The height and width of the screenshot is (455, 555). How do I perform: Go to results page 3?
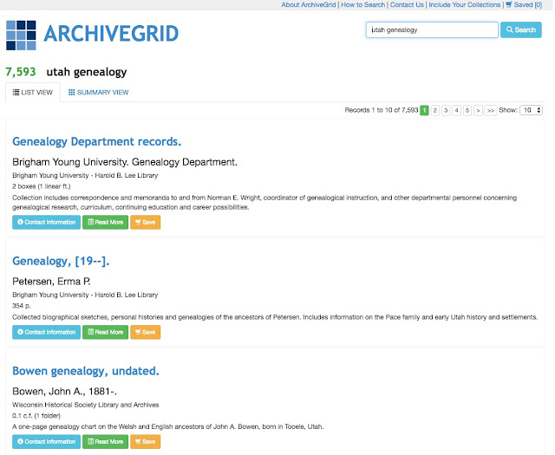pyautogui.click(x=446, y=110)
